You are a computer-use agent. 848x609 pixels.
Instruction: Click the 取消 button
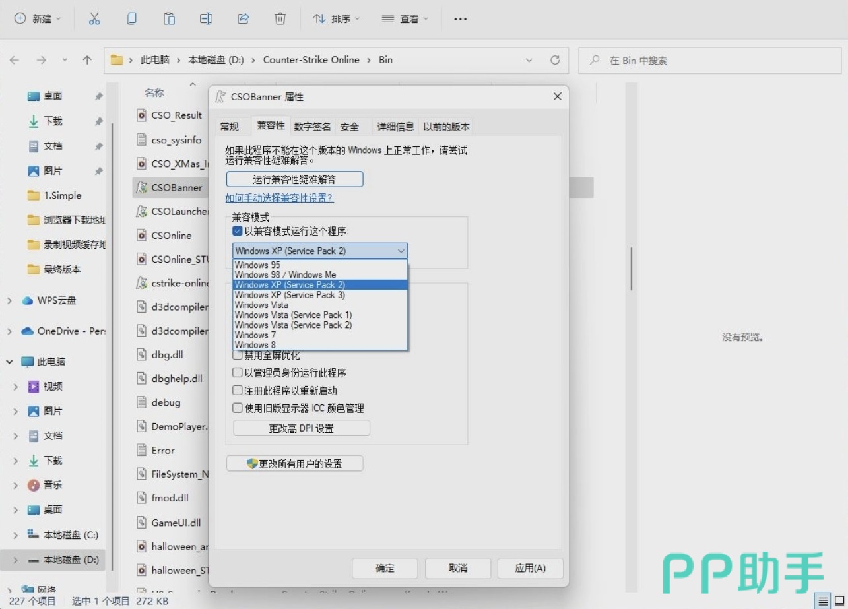pyautogui.click(x=458, y=568)
